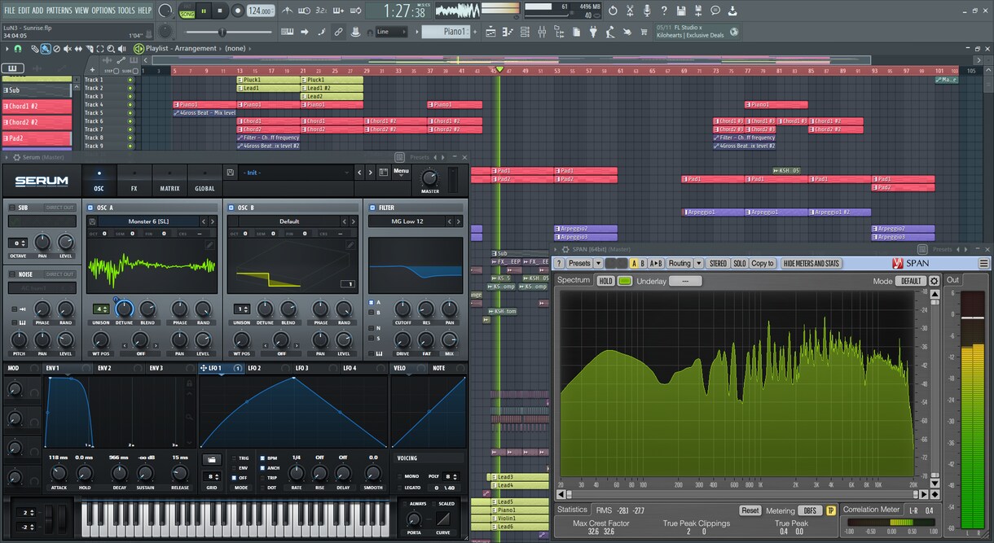Viewport: 994px width, 543px height.
Task: Click the tempo 124.000 field
Action: pyautogui.click(x=259, y=11)
